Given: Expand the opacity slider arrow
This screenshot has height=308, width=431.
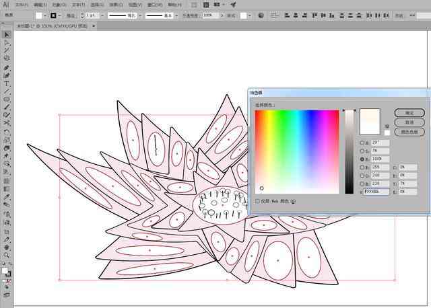Looking at the screenshot, I should click(x=222, y=15).
